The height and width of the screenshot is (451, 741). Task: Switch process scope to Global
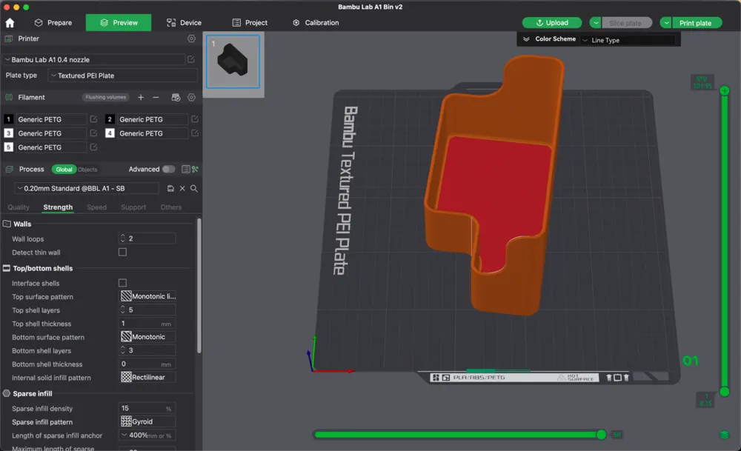pyautogui.click(x=64, y=170)
